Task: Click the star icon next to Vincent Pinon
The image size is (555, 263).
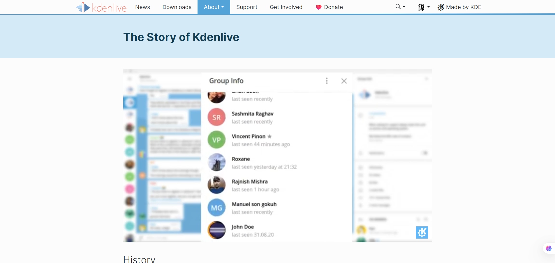Action: pos(269,136)
